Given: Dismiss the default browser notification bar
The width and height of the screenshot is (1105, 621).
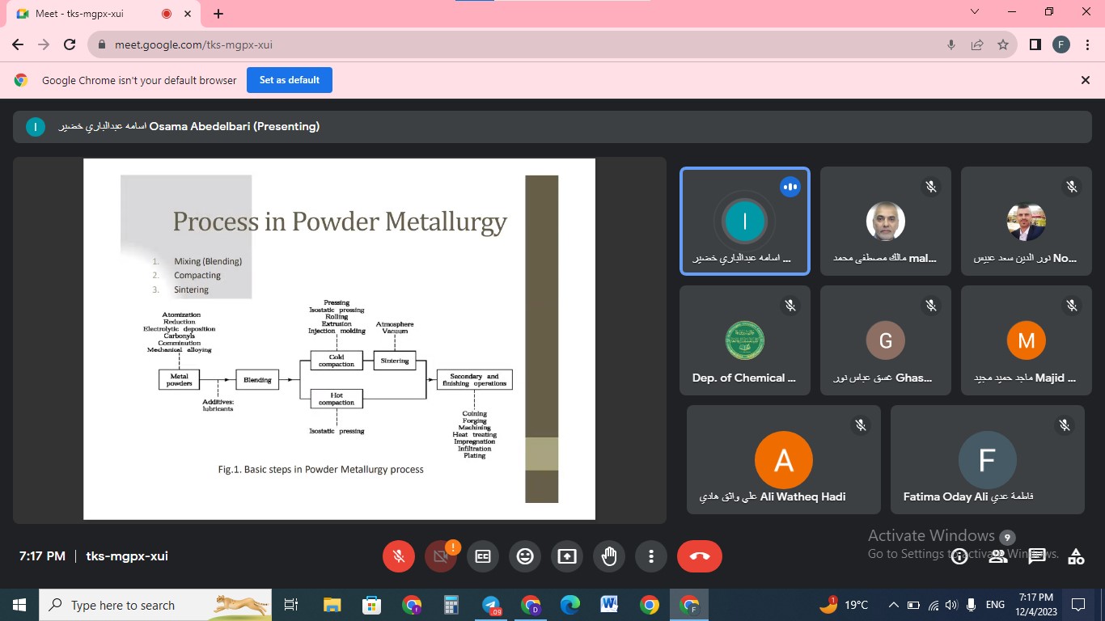Looking at the screenshot, I should point(1086,80).
